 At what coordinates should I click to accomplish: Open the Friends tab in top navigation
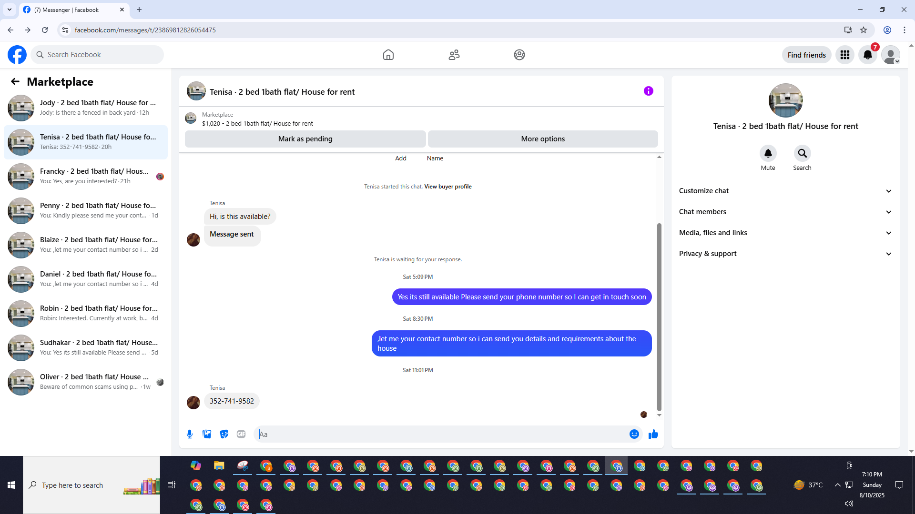click(x=454, y=55)
